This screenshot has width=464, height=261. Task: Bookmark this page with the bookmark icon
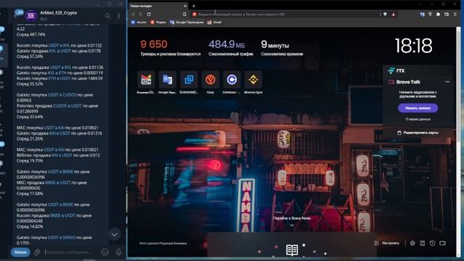click(185, 14)
